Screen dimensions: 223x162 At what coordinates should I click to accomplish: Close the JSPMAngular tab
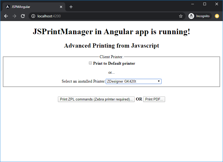click(61, 7)
